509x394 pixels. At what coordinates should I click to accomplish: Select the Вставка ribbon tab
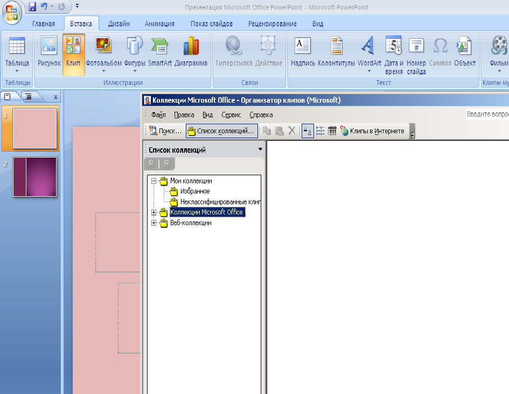(x=81, y=24)
